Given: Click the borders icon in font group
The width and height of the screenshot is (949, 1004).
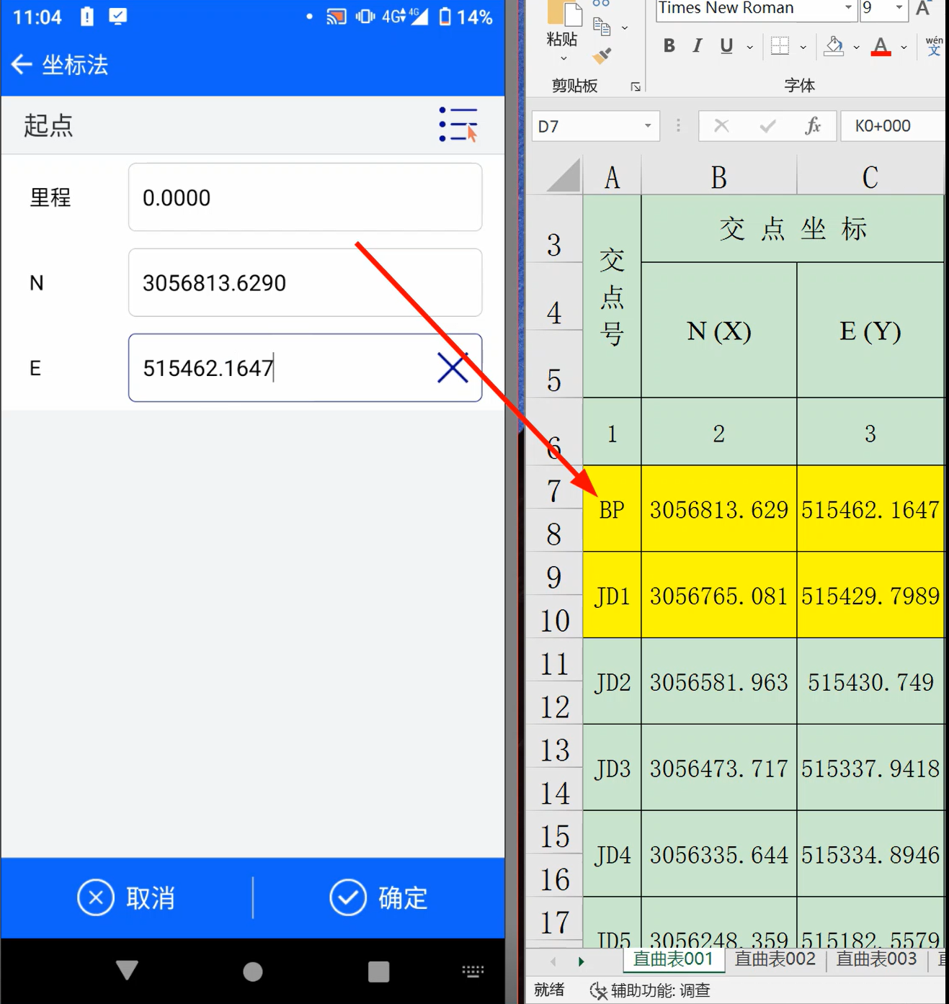Looking at the screenshot, I should [780, 46].
